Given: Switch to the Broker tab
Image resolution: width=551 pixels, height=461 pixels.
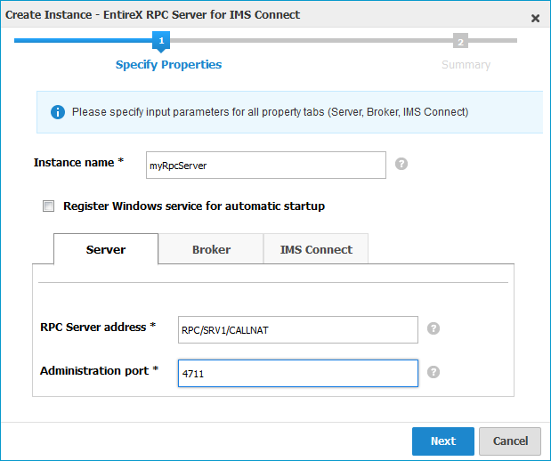Looking at the screenshot, I should (x=211, y=249).
